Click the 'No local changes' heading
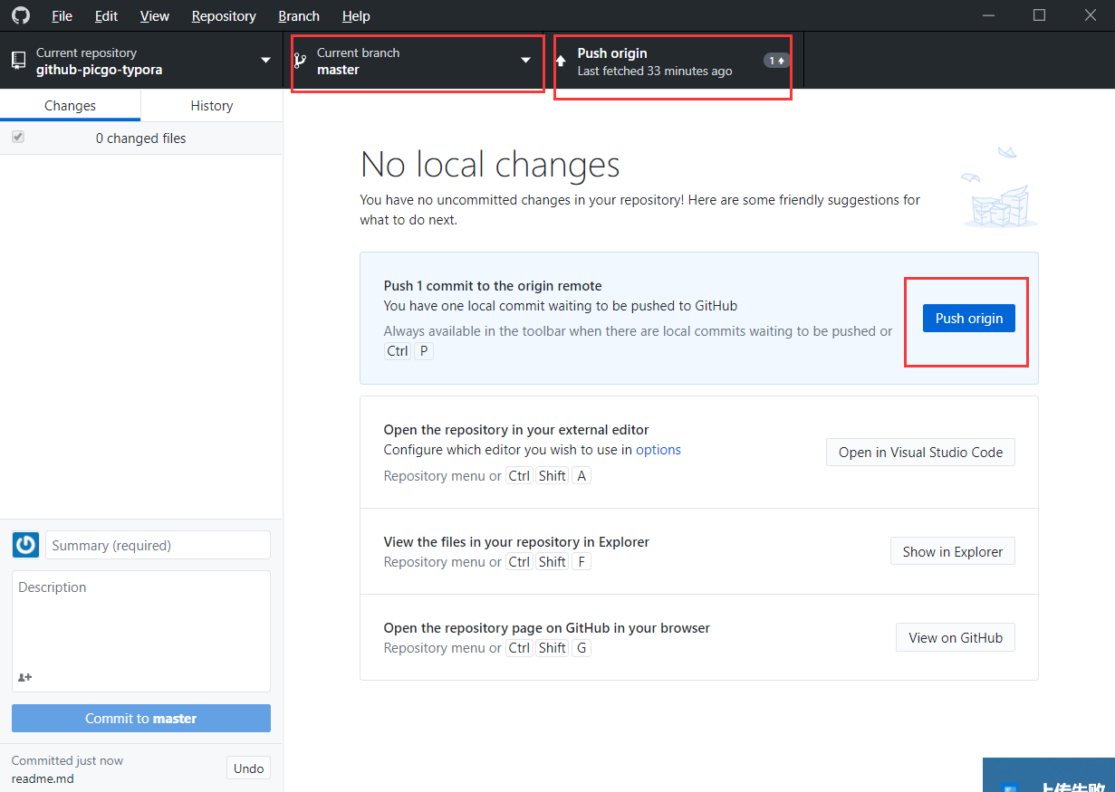The height and width of the screenshot is (792, 1115). tap(490, 165)
